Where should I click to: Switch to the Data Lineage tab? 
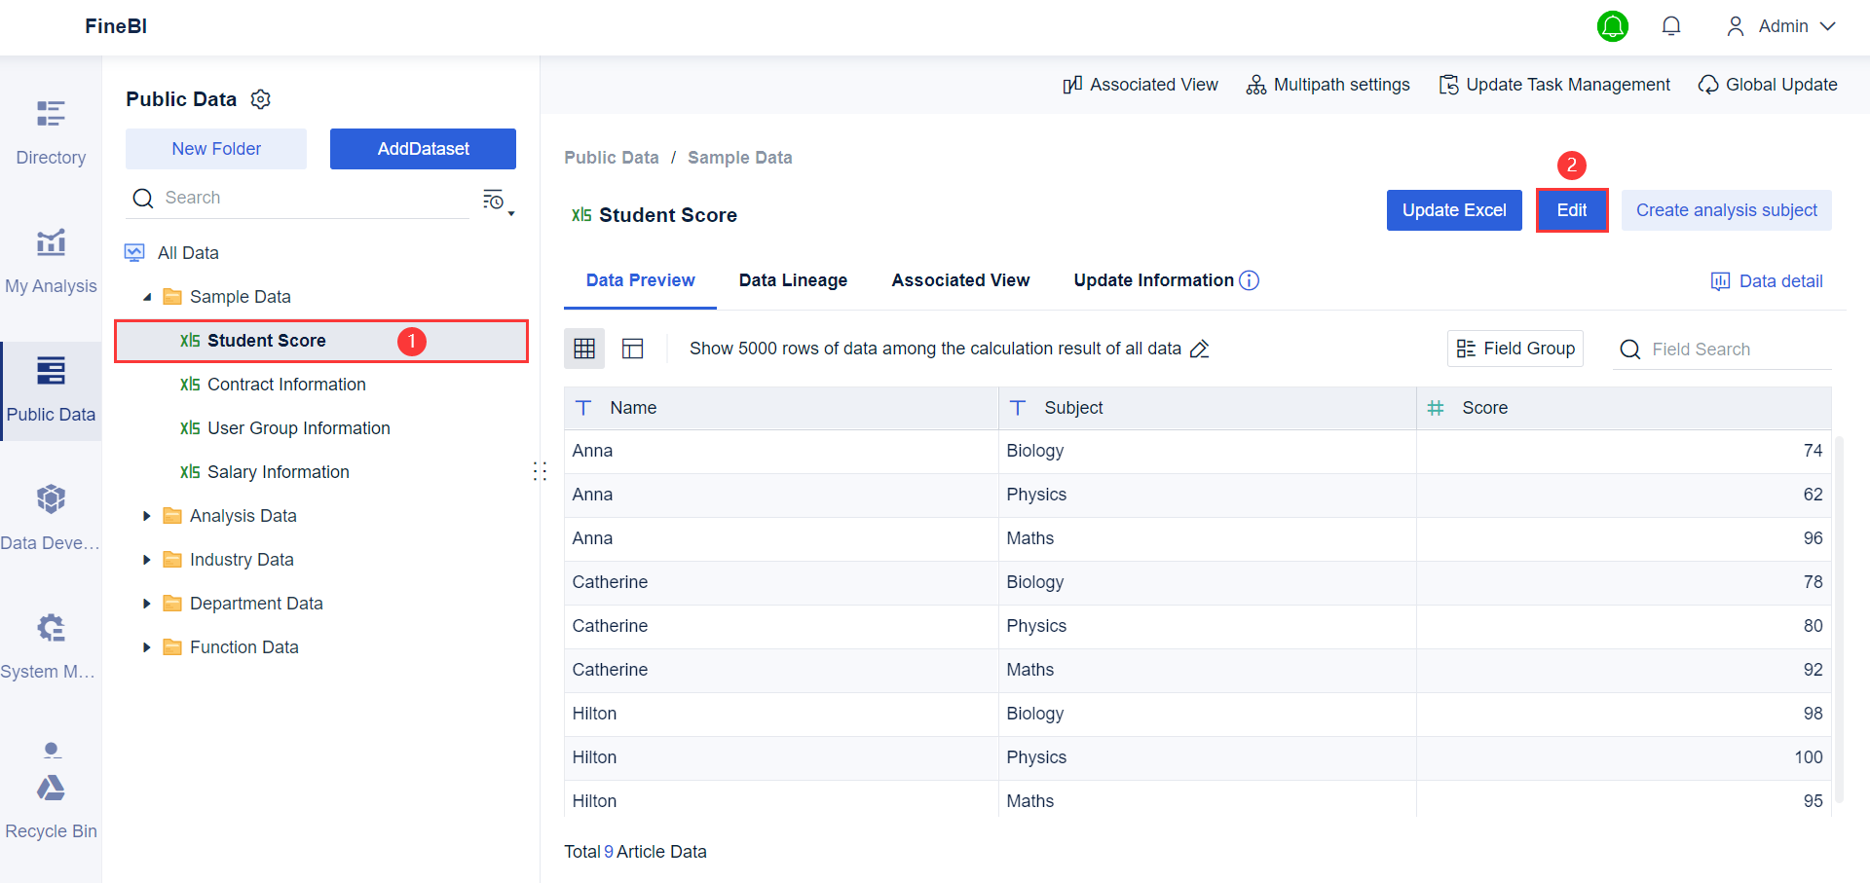793,280
